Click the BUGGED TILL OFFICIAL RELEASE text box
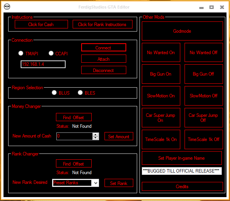 [x=181, y=171]
